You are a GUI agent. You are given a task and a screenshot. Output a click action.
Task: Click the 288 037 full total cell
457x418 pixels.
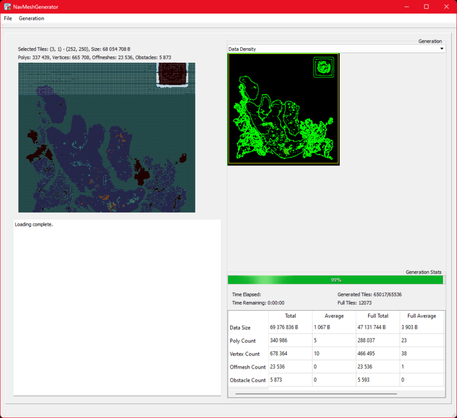[377, 340]
